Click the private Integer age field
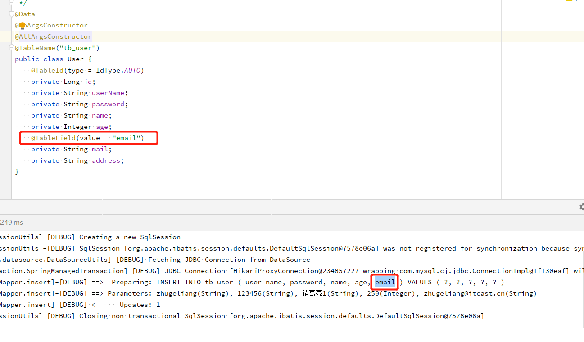The width and height of the screenshot is (584, 342). (x=72, y=127)
